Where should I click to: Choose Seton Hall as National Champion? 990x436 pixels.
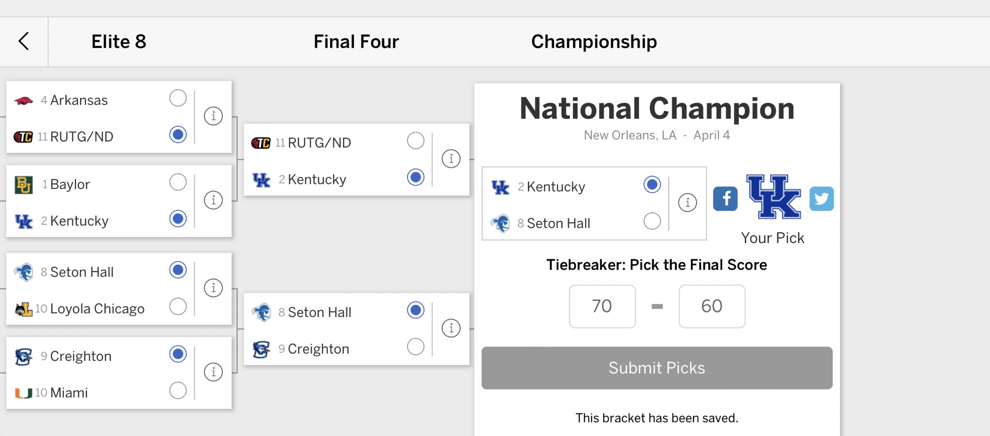click(x=652, y=221)
